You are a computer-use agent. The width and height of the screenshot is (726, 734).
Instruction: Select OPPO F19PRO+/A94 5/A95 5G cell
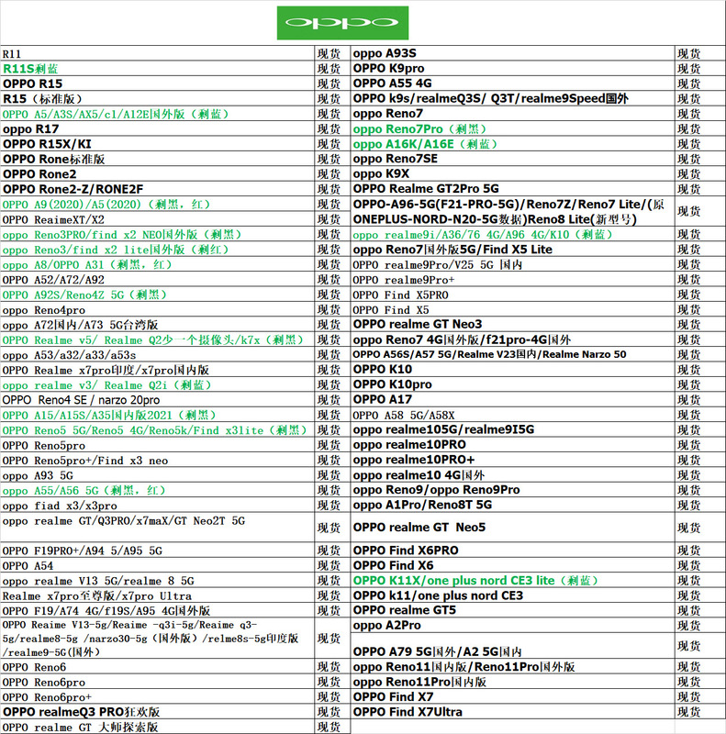point(157,550)
